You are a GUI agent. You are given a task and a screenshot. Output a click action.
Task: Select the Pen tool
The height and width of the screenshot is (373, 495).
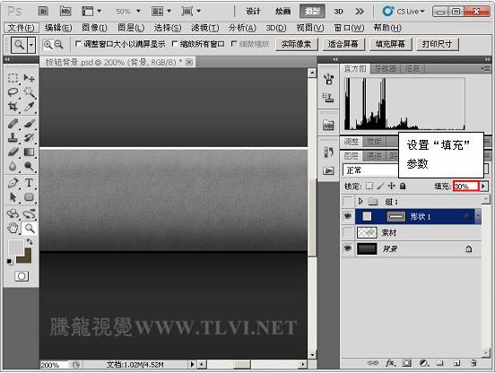[x=13, y=183]
